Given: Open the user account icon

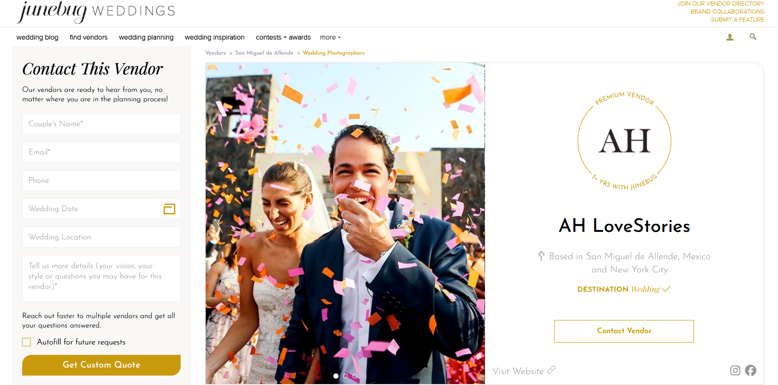Looking at the screenshot, I should coord(730,37).
